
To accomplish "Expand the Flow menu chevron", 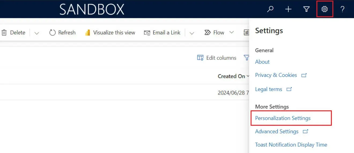I will pos(231,32).
